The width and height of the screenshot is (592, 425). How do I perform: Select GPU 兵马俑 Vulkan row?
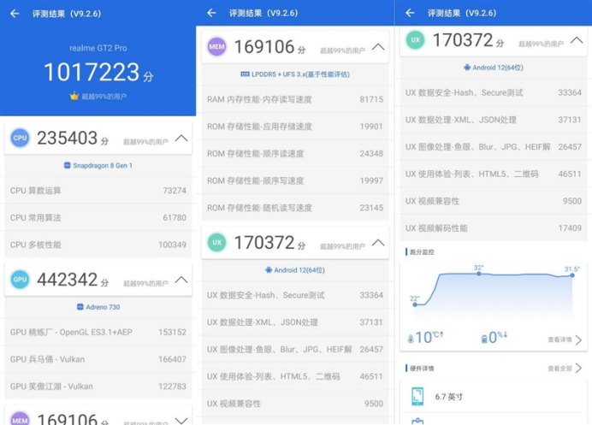click(98, 359)
